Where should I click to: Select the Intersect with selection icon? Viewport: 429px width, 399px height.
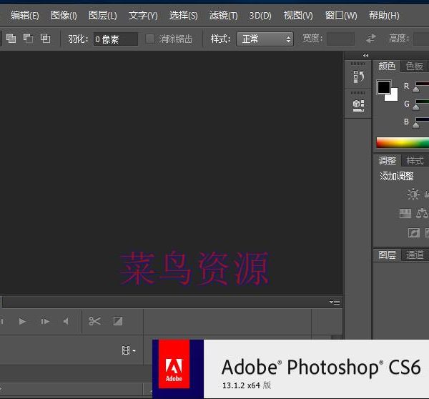(45, 39)
